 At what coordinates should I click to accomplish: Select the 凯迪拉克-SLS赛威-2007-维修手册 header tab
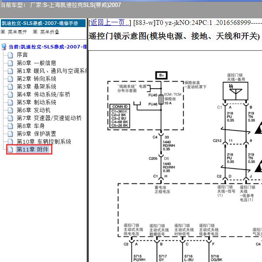coord(43,23)
